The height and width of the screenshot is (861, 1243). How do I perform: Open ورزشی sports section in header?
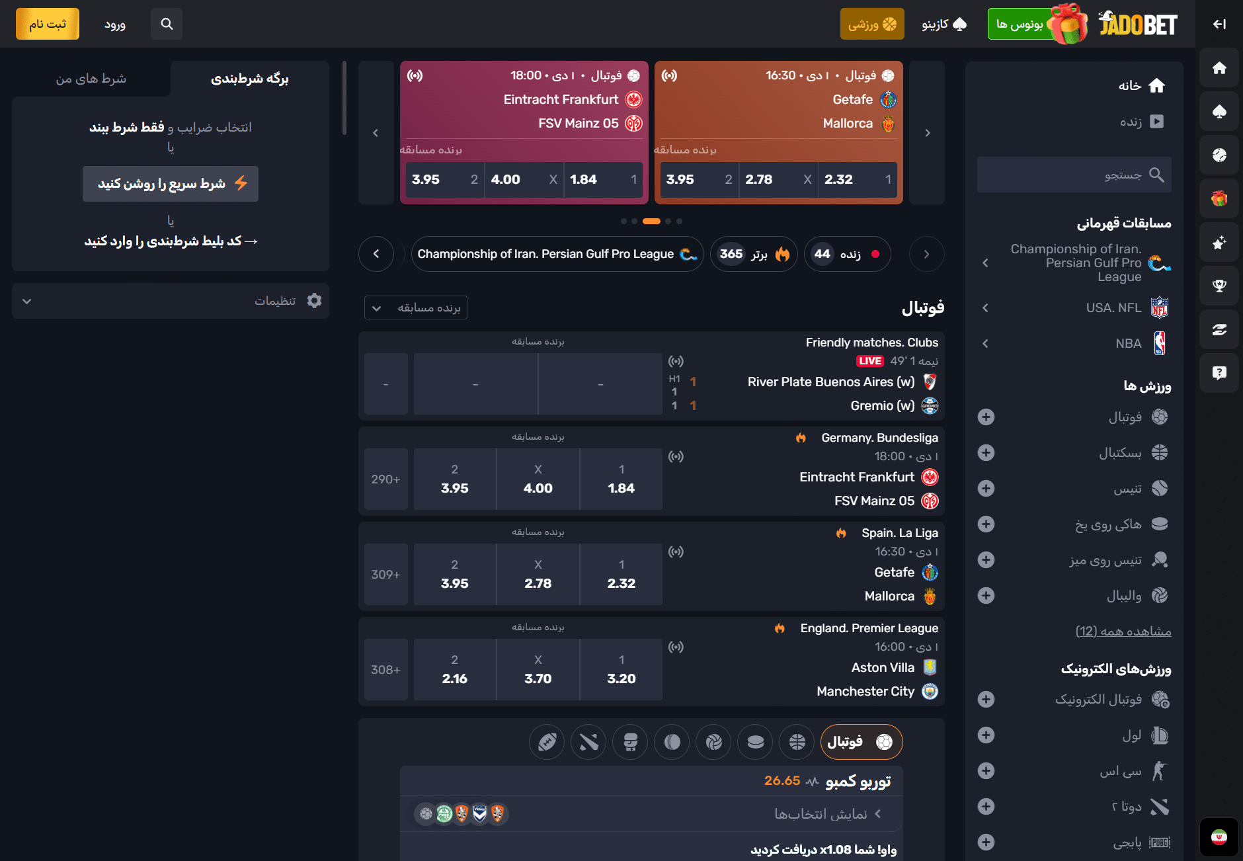click(x=872, y=24)
